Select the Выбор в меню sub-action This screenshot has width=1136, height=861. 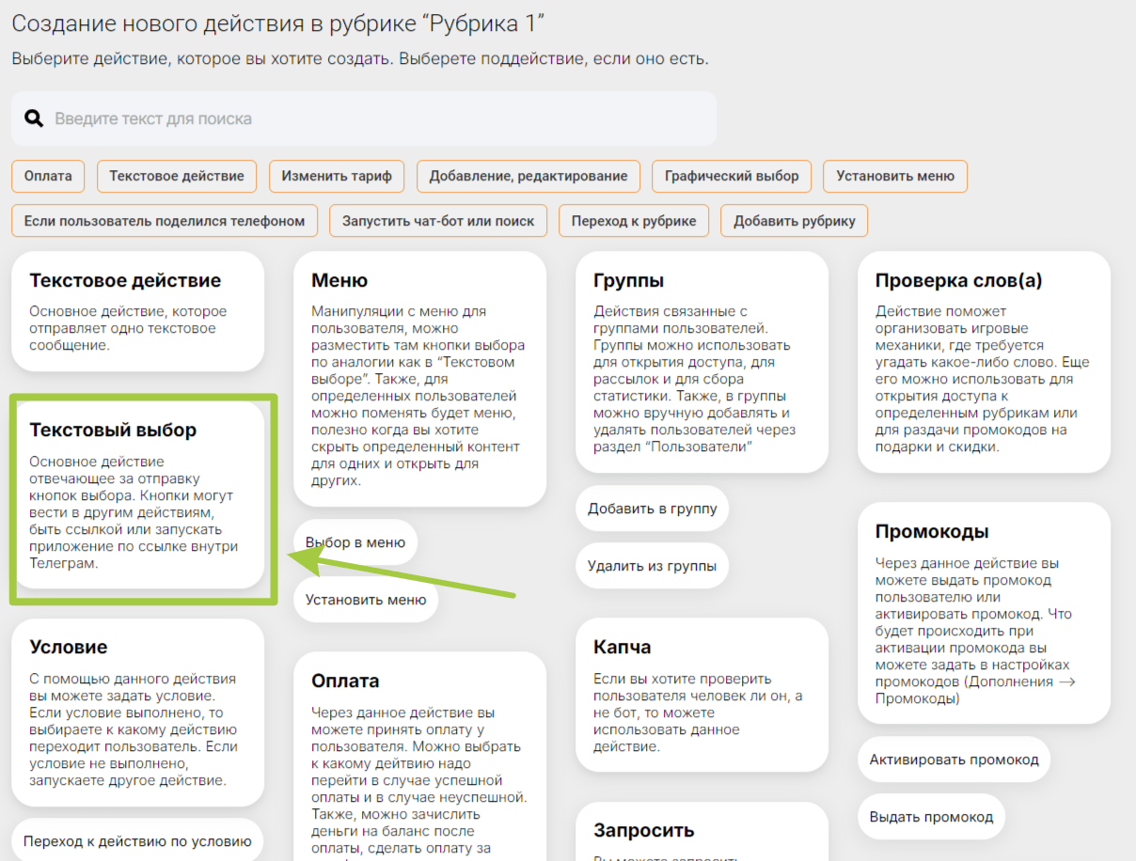355,542
